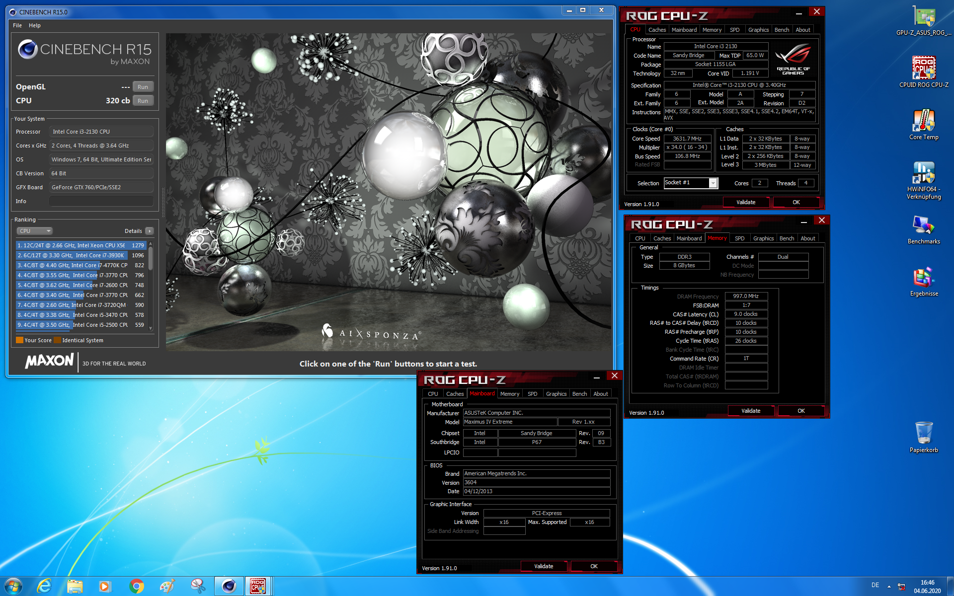Select ranking row 4C/4T @ 3.38 GHz i5-3470
Image resolution: width=954 pixels, height=596 pixels.
pyautogui.click(x=80, y=315)
